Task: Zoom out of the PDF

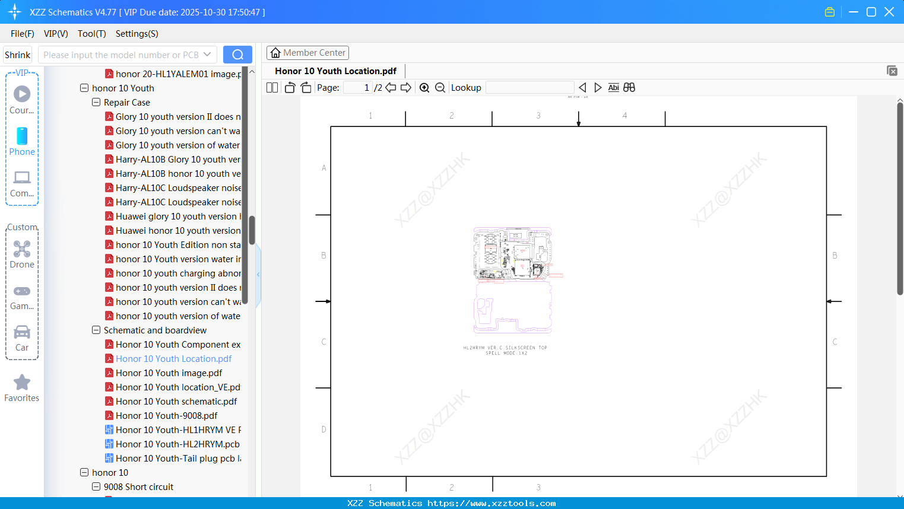Action: point(440,88)
